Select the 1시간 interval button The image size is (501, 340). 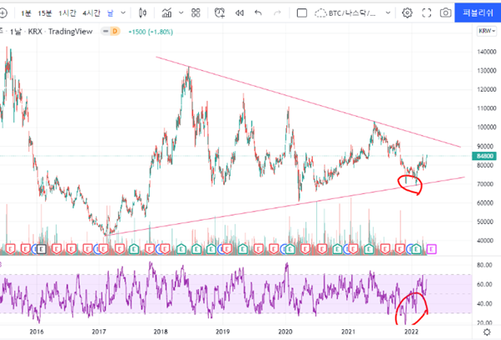pos(69,12)
